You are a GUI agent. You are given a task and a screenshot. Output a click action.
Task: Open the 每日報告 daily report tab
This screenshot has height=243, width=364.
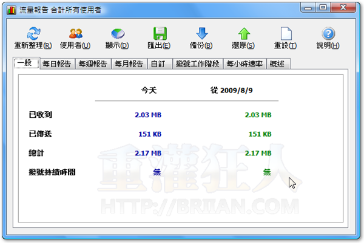(x=57, y=63)
